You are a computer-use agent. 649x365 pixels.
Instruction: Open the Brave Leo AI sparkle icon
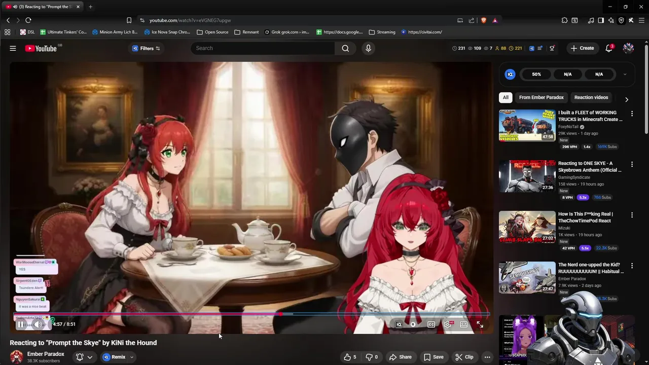[611, 20]
